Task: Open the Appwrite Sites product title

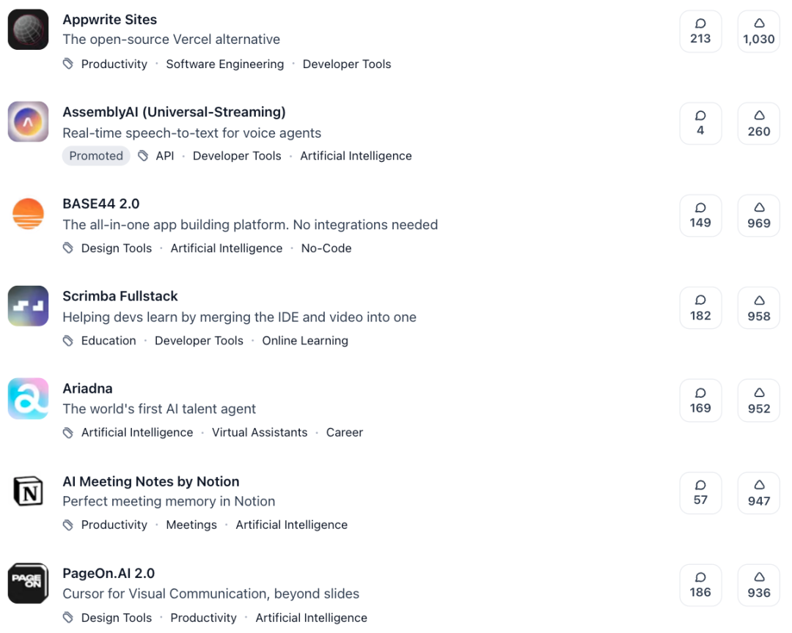Action: (109, 19)
